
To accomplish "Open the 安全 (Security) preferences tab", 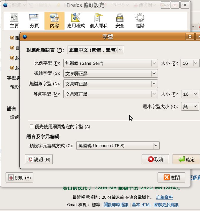I will pyautogui.click(x=120, y=21).
